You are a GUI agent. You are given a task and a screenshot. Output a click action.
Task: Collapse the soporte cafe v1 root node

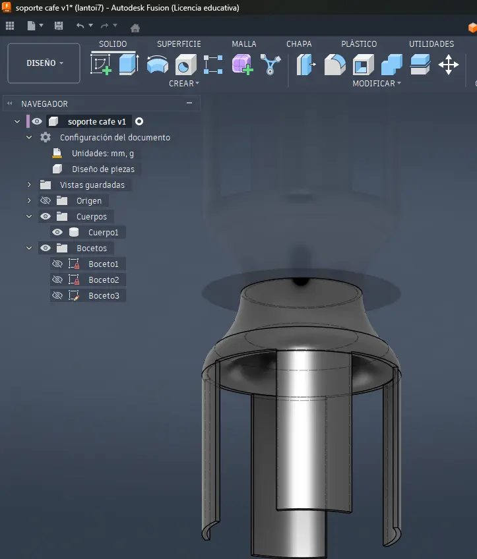(x=17, y=121)
